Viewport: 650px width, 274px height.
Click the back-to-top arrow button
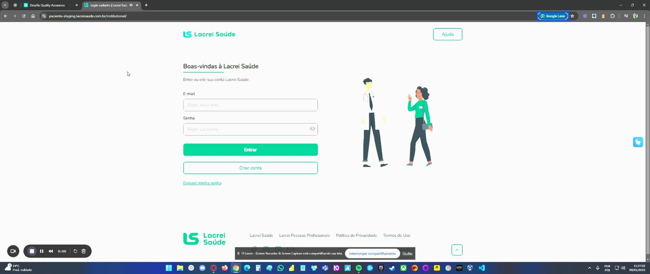pyautogui.click(x=457, y=250)
